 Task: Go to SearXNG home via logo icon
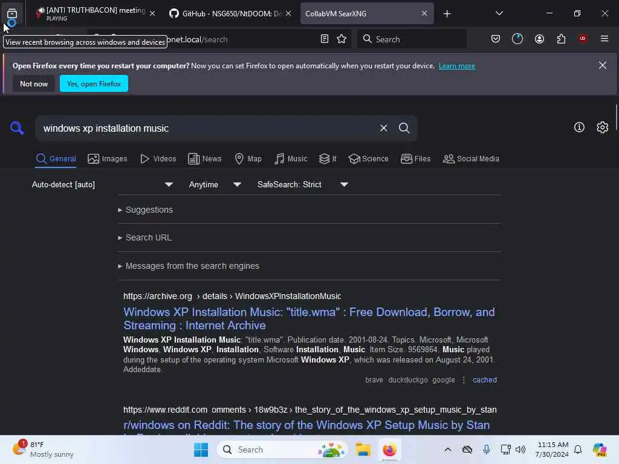tap(17, 128)
